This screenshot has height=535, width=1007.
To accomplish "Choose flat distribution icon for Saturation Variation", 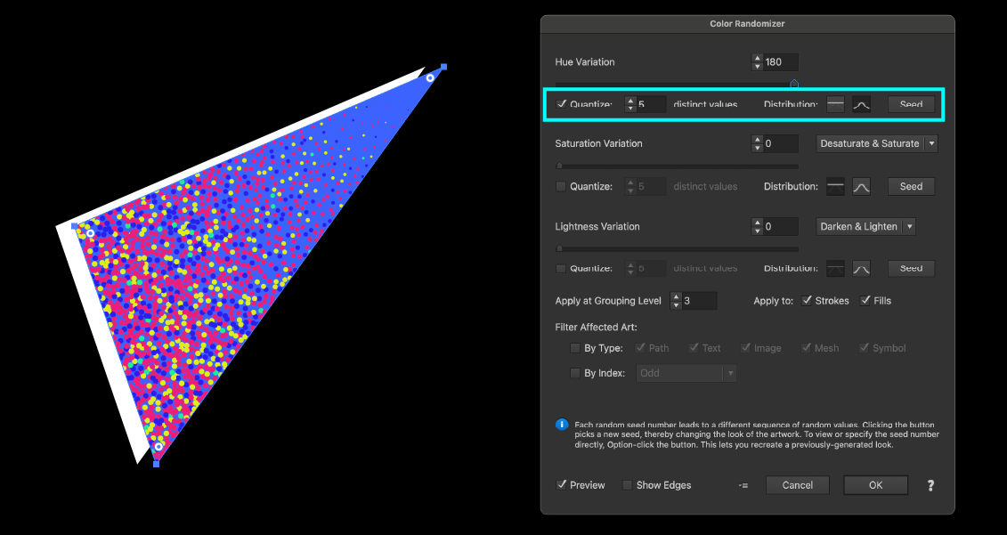I will tap(836, 187).
